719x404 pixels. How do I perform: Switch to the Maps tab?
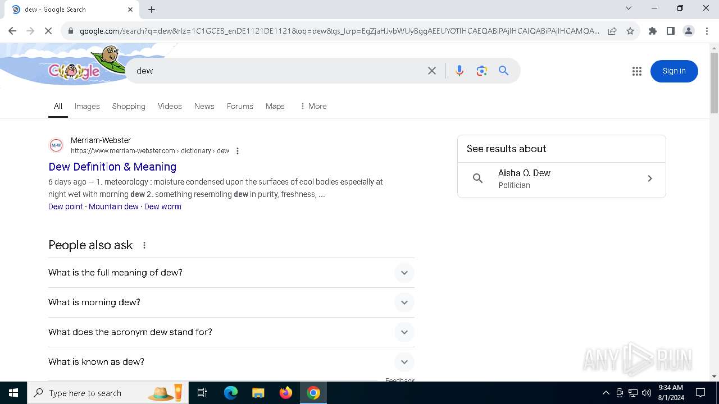[x=275, y=106]
